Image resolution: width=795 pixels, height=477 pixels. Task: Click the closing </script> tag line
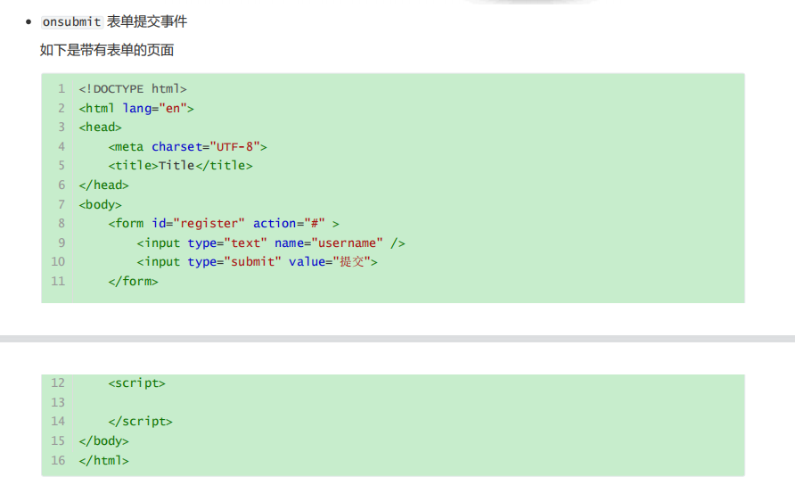click(141, 421)
